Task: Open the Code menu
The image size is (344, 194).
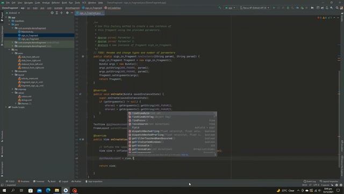Action: coord(38,3)
